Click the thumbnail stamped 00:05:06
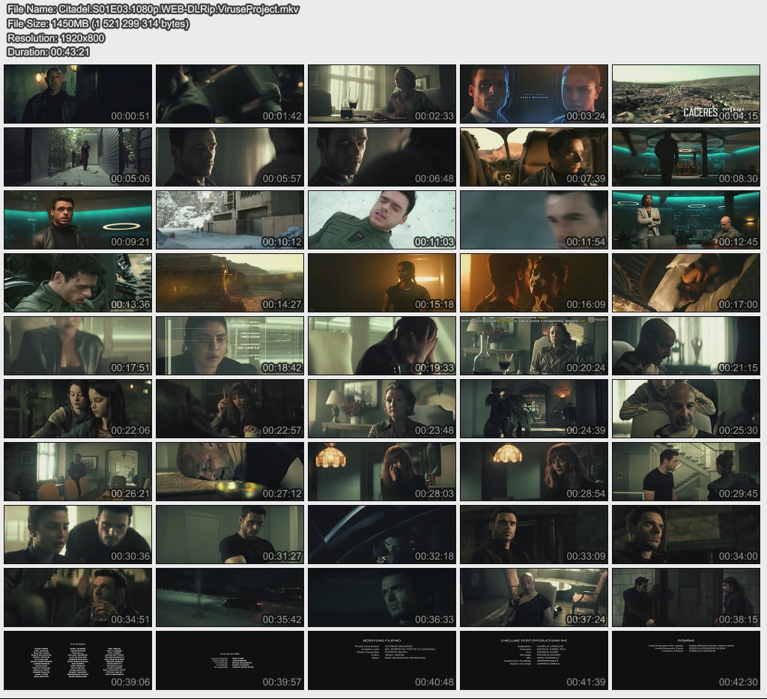Viewport: 767px width, 699px height. pos(78,157)
